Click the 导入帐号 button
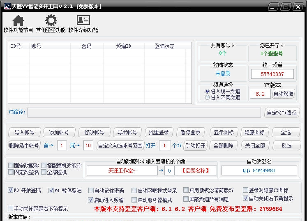The image size is (307, 221). pos(24,132)
